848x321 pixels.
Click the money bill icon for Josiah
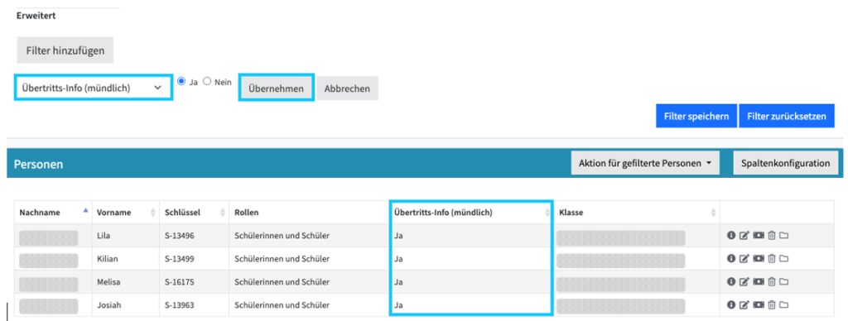(x=759, y=304)
